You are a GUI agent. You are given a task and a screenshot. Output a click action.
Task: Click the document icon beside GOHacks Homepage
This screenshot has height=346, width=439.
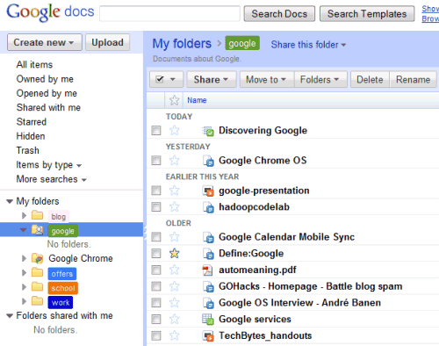tap(208, 286)
